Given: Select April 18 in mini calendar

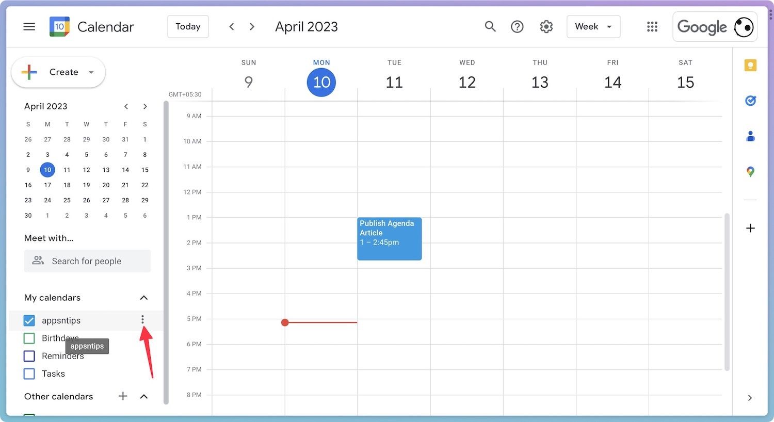Looking at the screenshot, I should click(x=67, y=185).
